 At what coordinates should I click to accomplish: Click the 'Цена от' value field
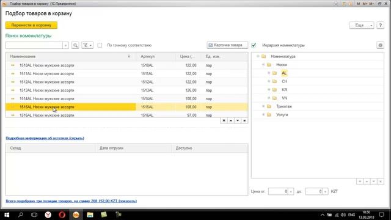pyautogui.click(x=278, y=191)
